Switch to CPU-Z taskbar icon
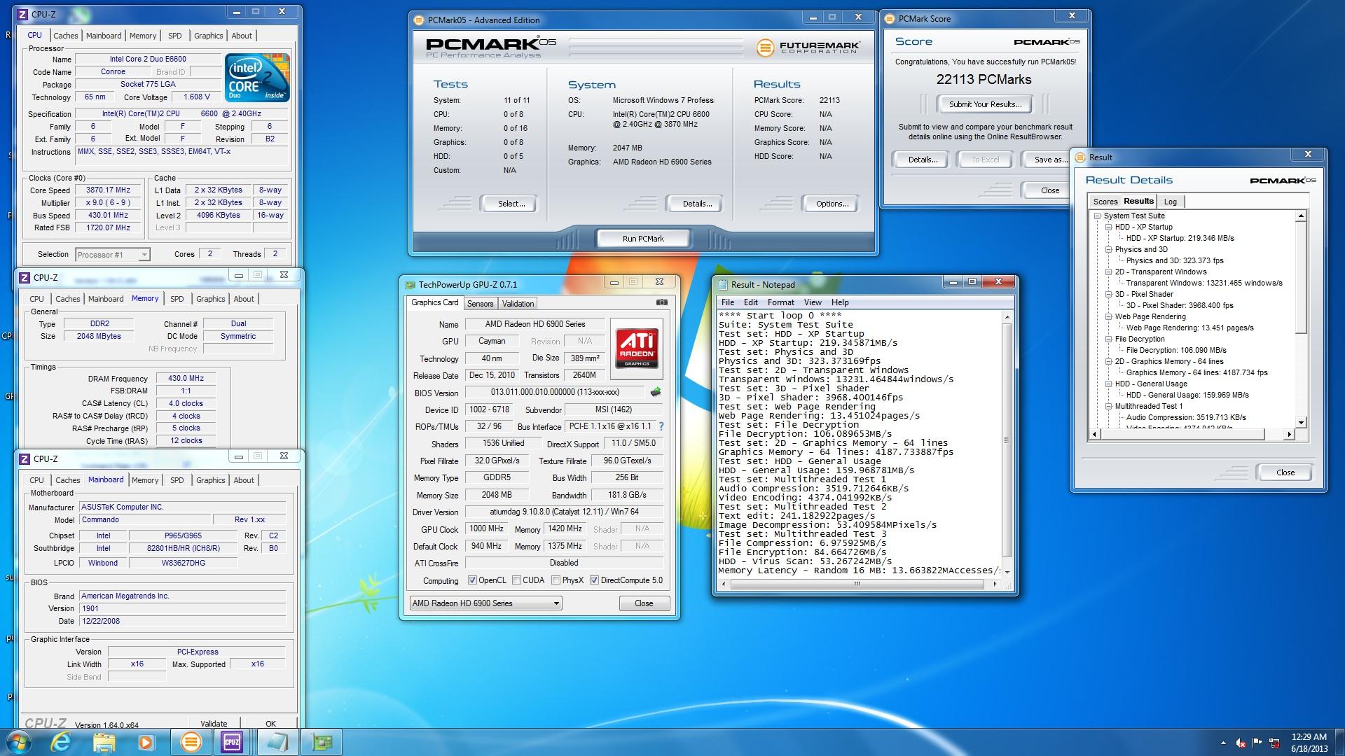The height and width of the screenshot is (756, 1345). click(232, 742)
